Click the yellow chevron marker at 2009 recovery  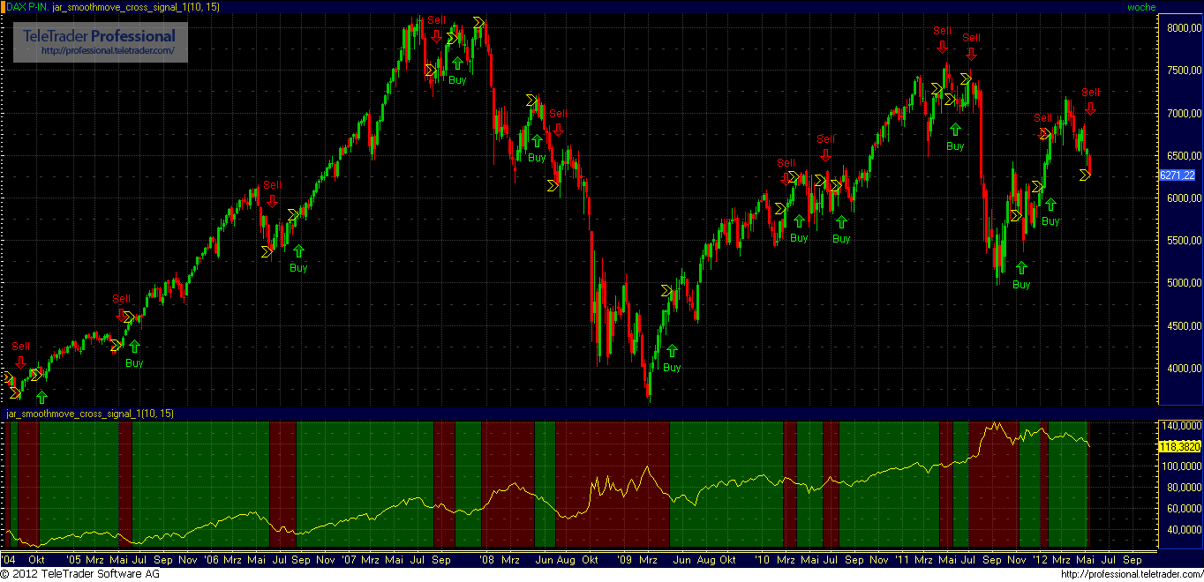pos(668,290)
